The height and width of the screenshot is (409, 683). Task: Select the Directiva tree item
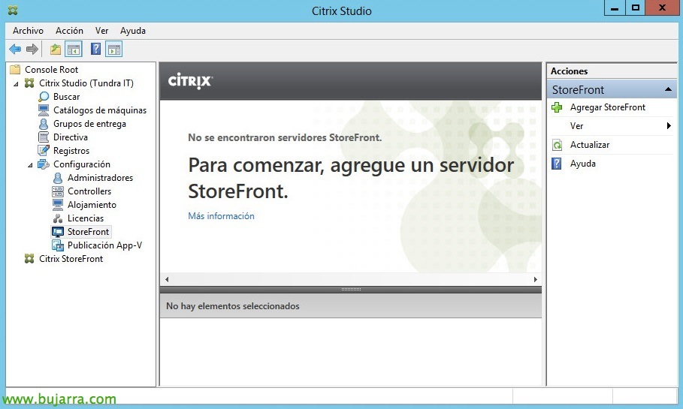click(x=71, y=137)
